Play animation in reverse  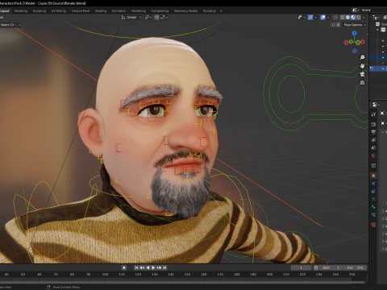(148, 267)
